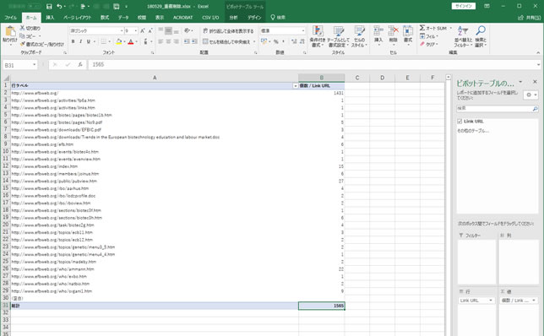Open the pivot field list gear tools dropdown

coord(531,95)
